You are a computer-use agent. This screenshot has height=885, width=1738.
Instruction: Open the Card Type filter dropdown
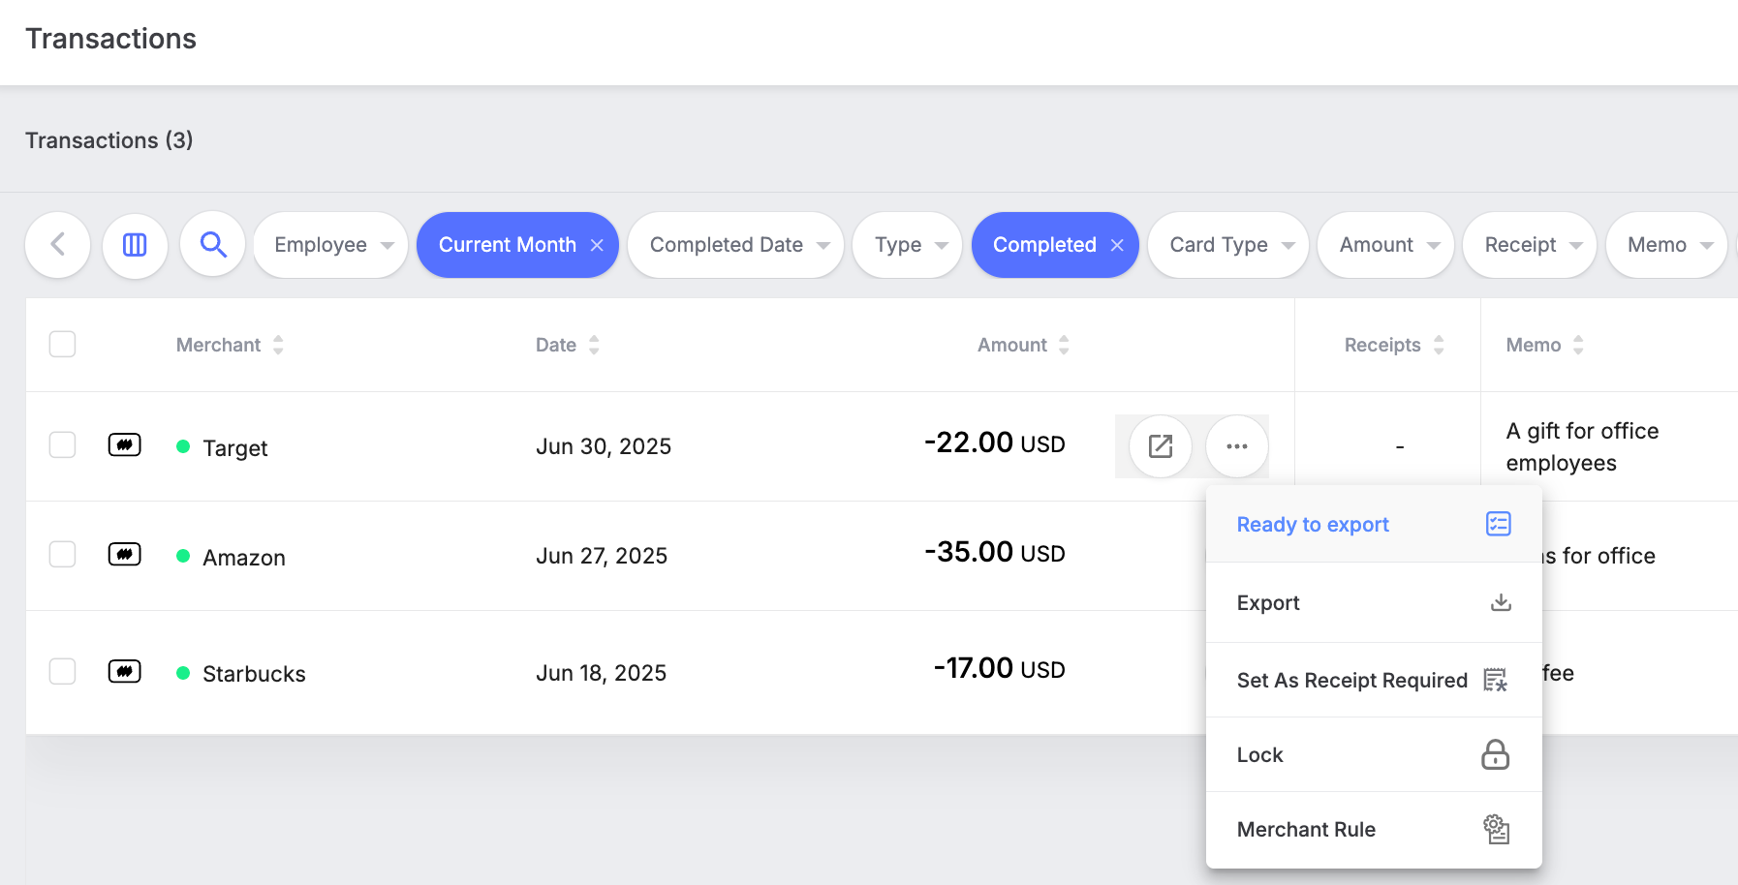(x=1228, y=245)
